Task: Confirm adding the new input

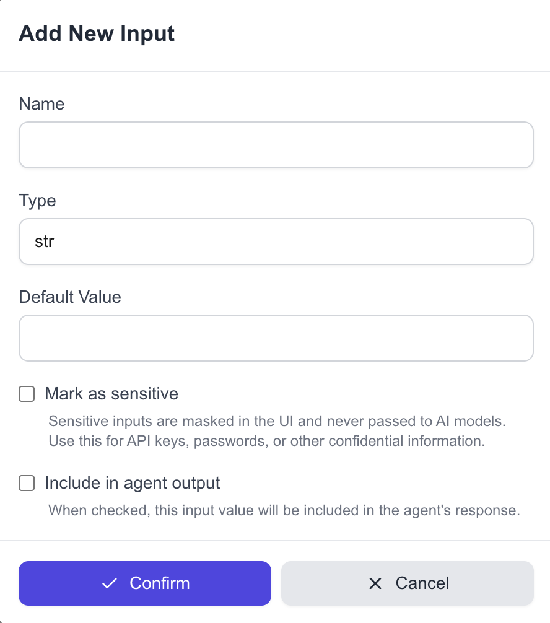Action: pyautogui.click(x=145, y=583)
